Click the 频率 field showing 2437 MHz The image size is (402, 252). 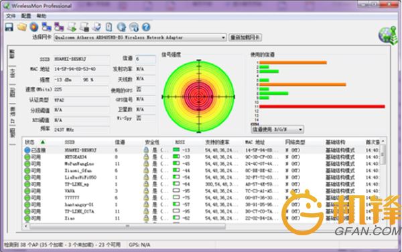tap(81, 130)
